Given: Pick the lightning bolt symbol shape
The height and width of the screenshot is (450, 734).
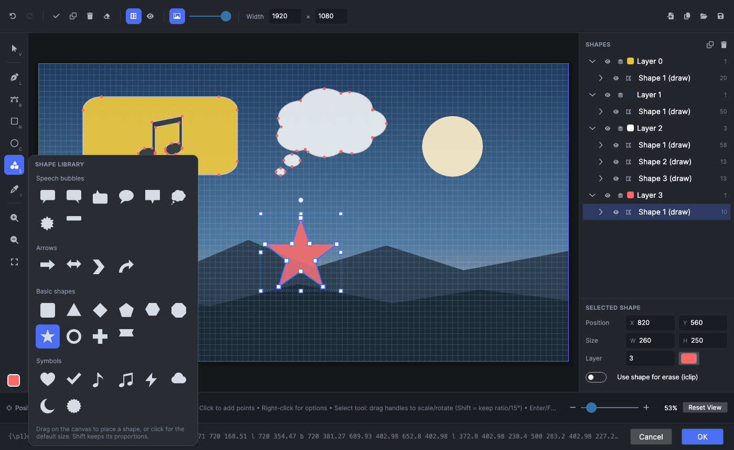Looking at the screenshot, I should pos(152,379).
